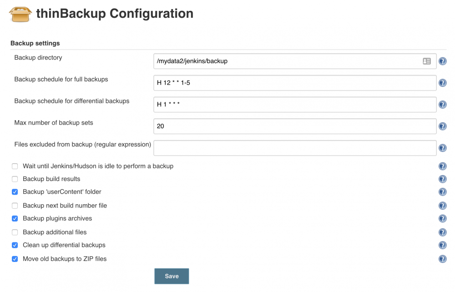Open help for cleaning up differential backups
The image size is (455, 292).
point(442,245)
